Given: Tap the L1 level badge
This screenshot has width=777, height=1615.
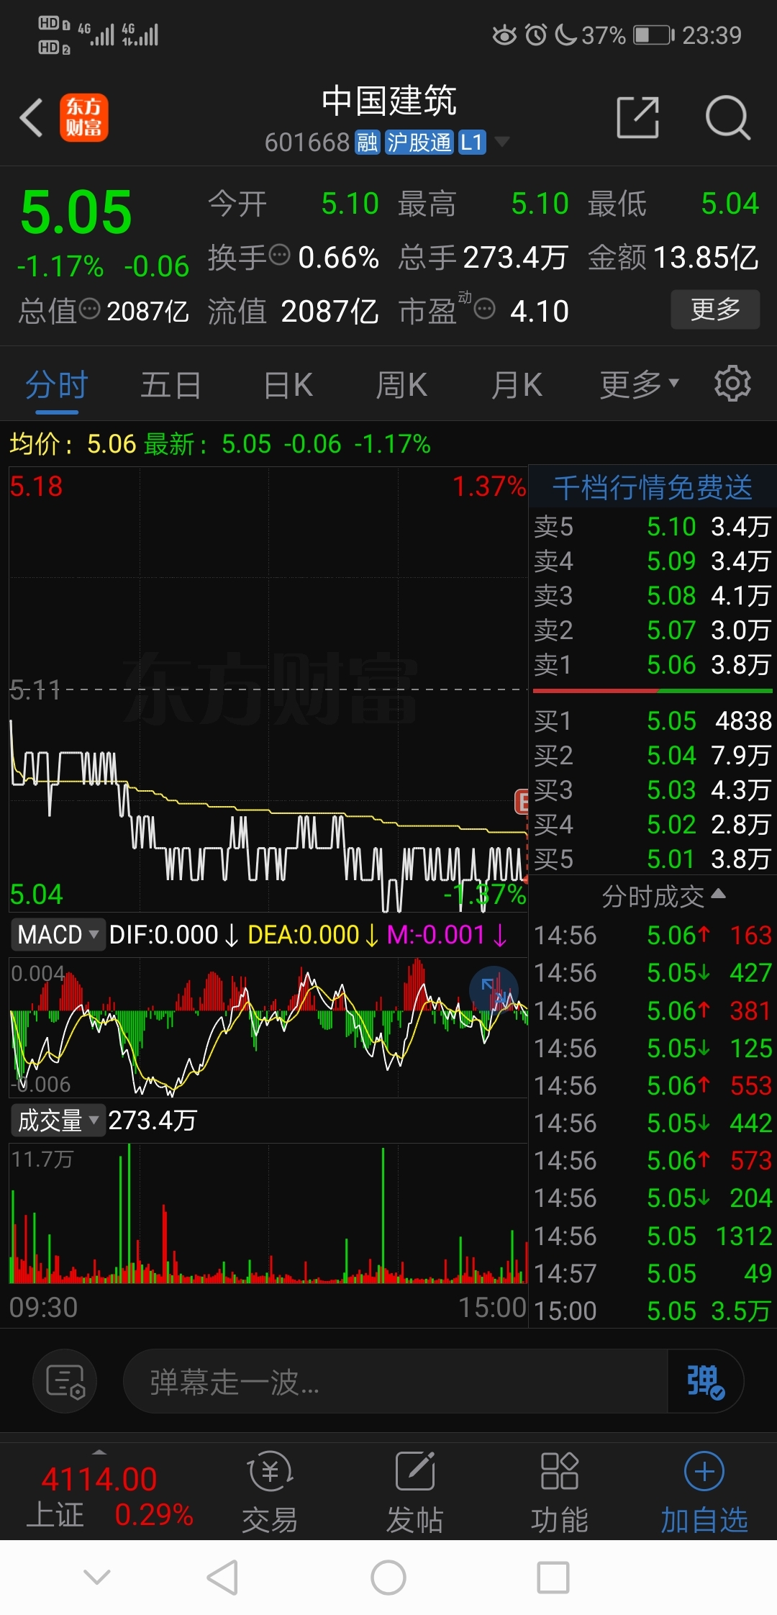Looking at the screenshot, I should tap(472, 142).
